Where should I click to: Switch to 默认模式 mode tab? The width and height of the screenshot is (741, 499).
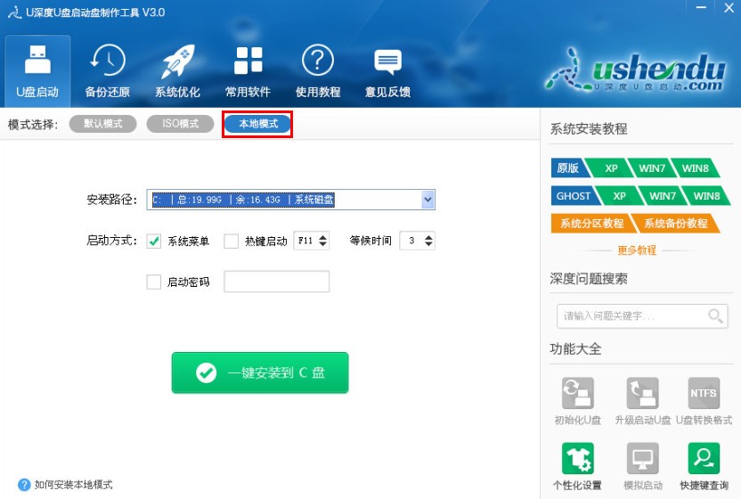[x=103, y=124]
